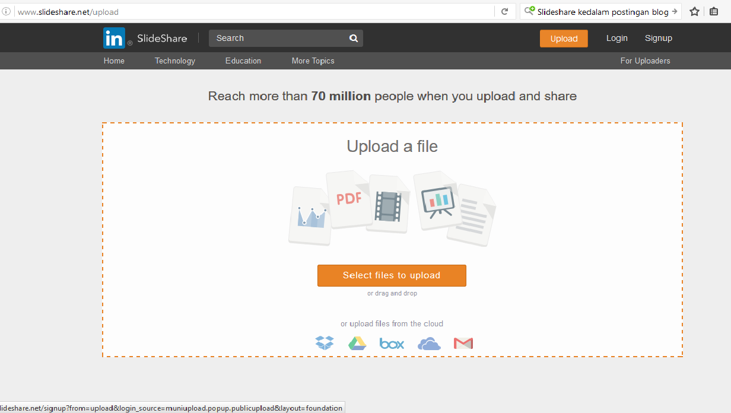Image resolution: width=731 pixels, height=413 pixels.
Task: Click the search magnifier icon
Action: click(354, 38)
